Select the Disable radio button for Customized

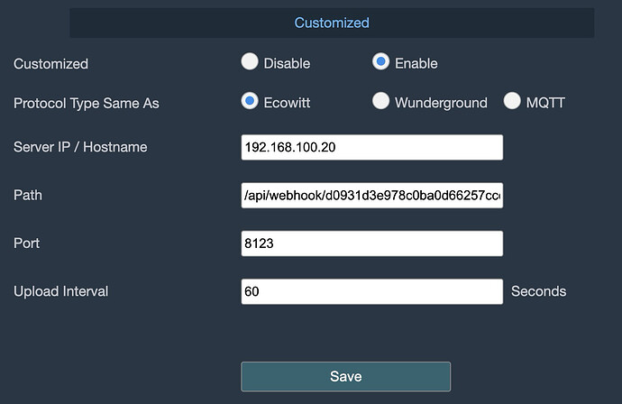[x=250, y=62]
